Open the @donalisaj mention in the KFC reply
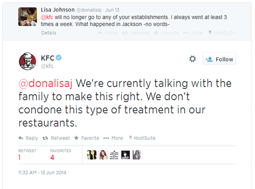 point(45,84)
